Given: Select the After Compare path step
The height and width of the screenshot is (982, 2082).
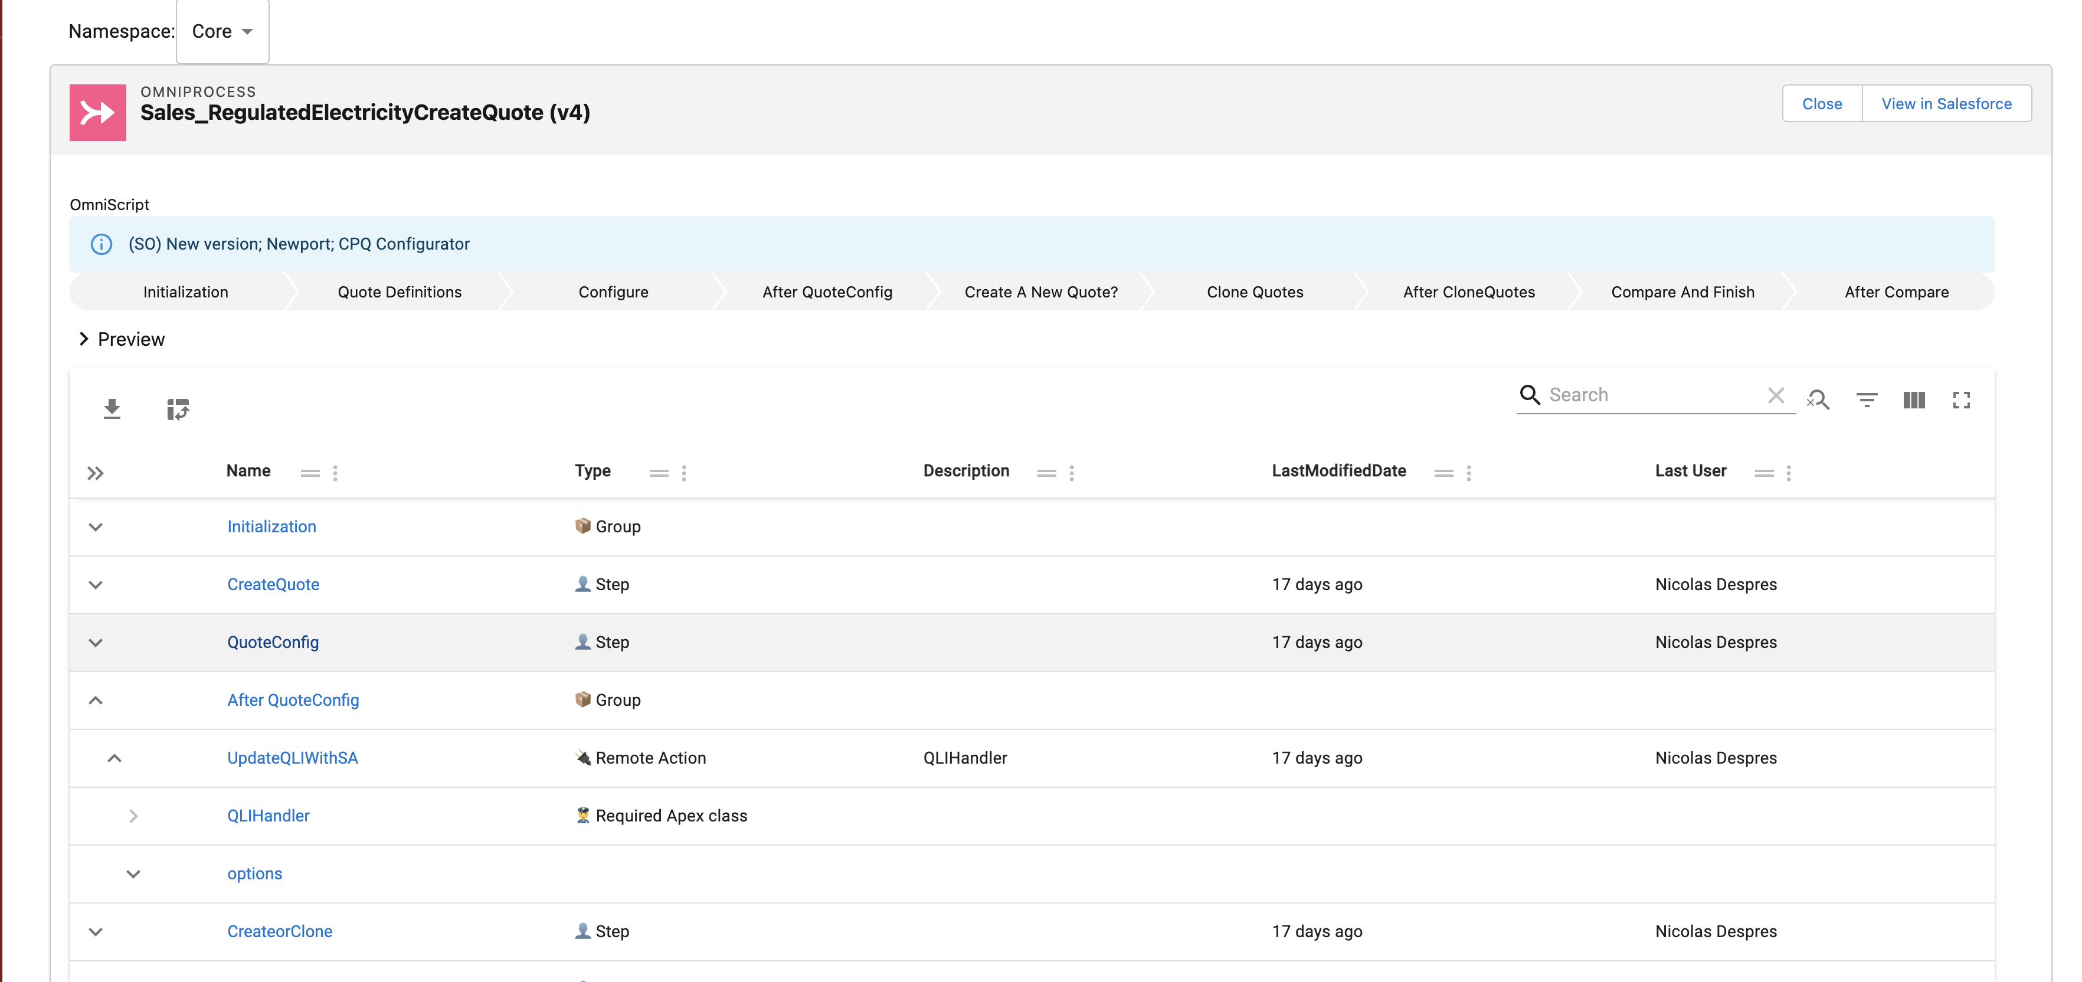Looking at the screenshot, I should pyautogui.click(x=1896, y=292).
